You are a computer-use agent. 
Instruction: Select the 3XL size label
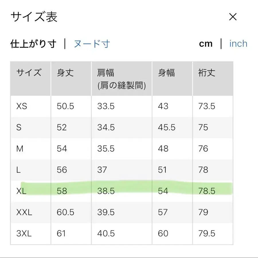(x=24, y=233)
